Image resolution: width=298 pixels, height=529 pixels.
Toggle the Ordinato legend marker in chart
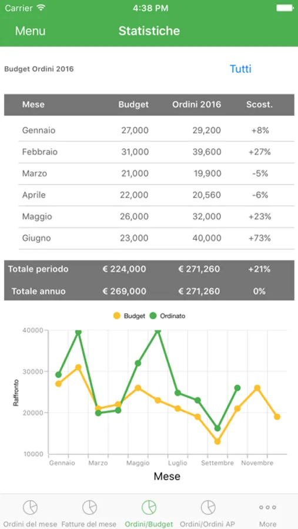coord(153,316)
